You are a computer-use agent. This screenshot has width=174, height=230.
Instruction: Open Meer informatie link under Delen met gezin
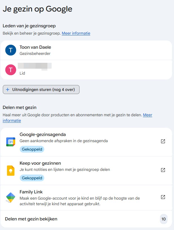[147, 115]
